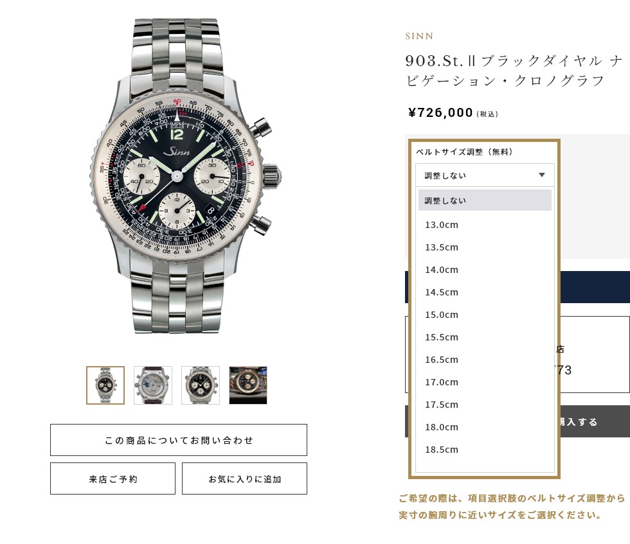Image resolution: width=630 pixels, height=544 pixels.
Task: Select 18.0cm from the list
Action: click(x=485, y=427)
